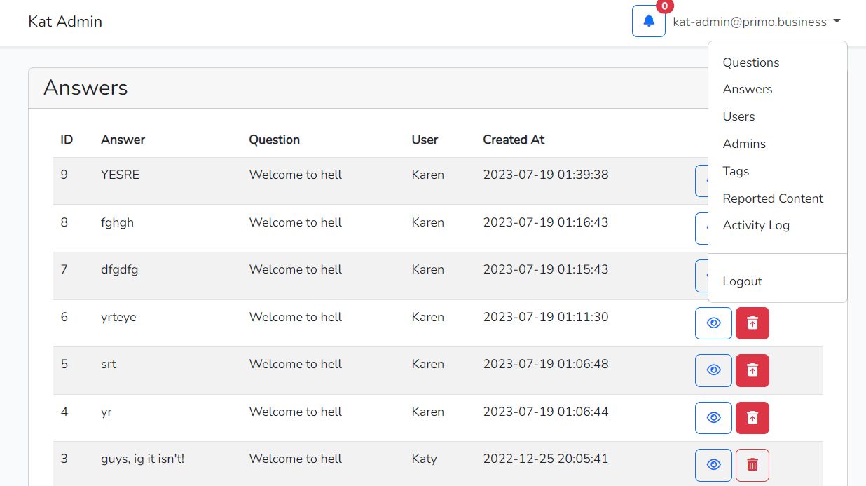The width and height of the screenshot is (866, 486).
Task: Click the red notification count badge
Action: click(x=664, y=6)
